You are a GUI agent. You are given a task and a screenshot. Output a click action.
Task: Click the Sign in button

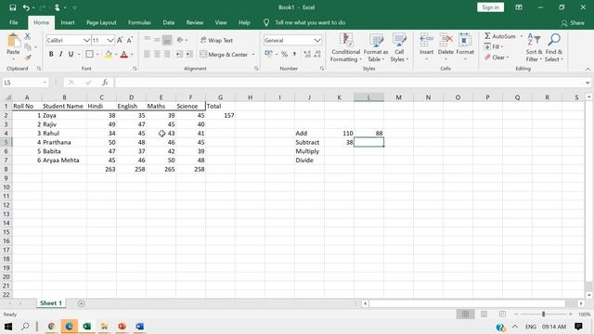(491, 7)
